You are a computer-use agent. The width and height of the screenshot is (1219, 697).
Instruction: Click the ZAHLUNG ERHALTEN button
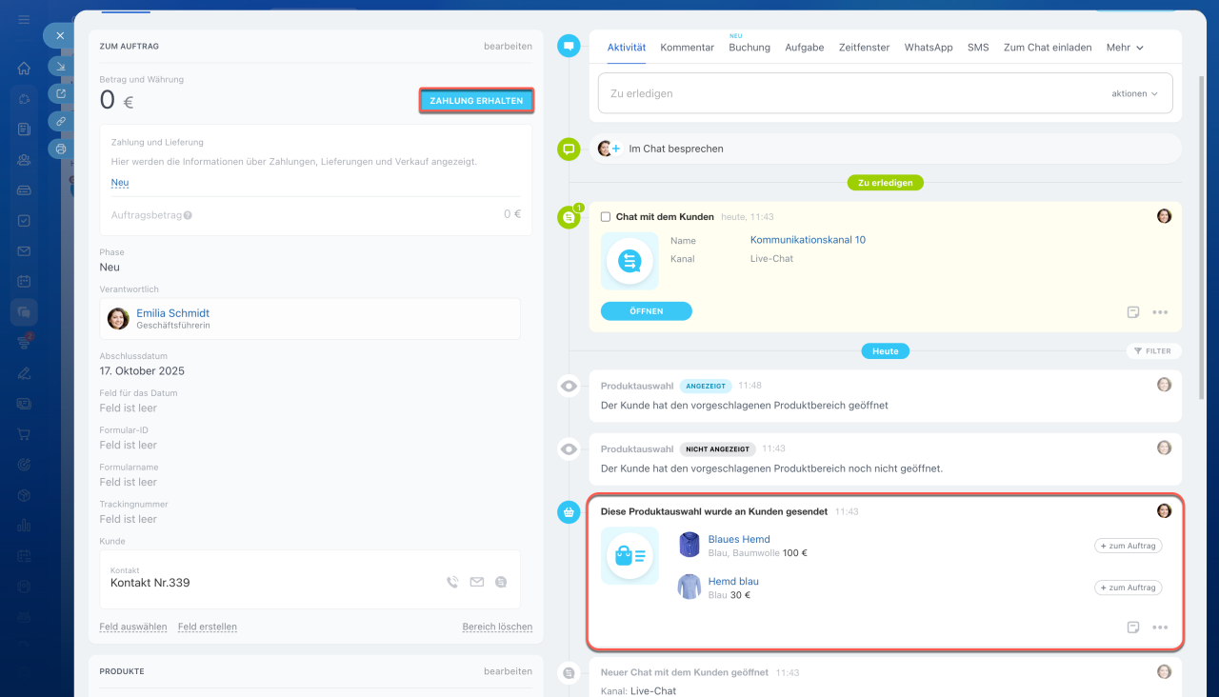[476, 101]
